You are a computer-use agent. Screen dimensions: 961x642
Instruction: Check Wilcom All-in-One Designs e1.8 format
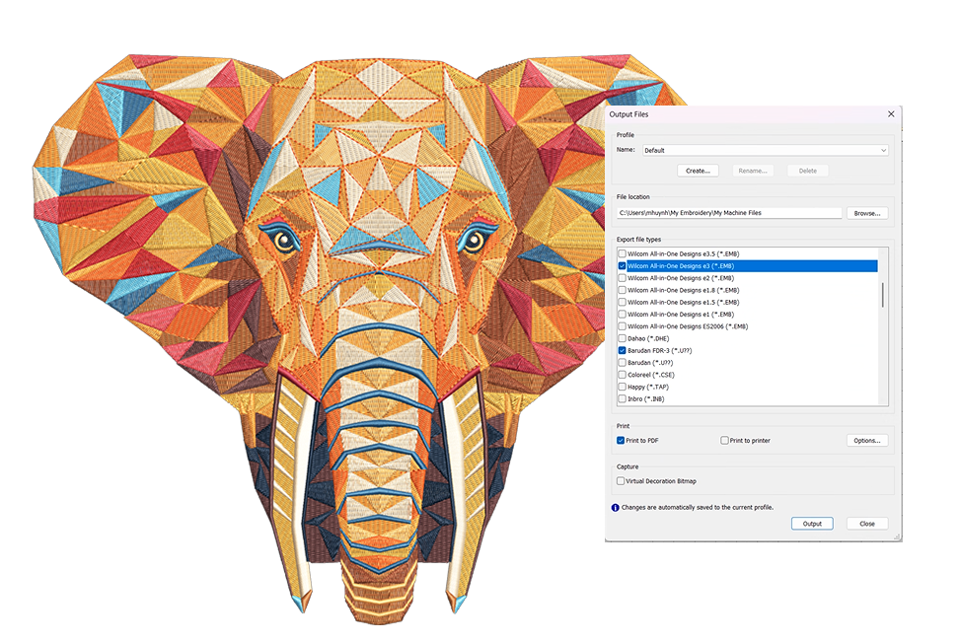click(x=622, y=290)
